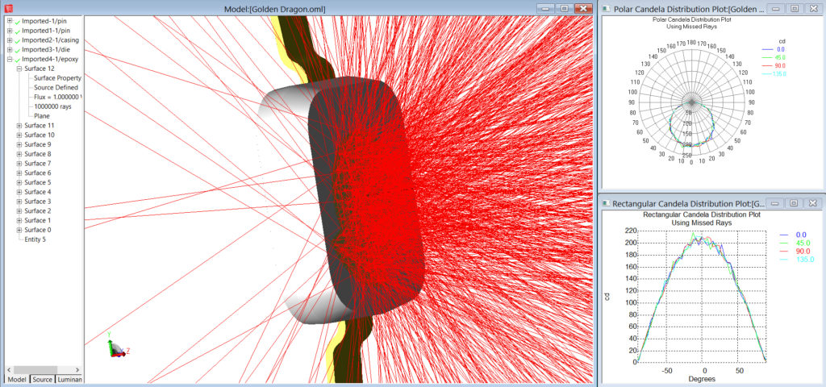Expand the Surface 11 tree node

click(19, 126)
